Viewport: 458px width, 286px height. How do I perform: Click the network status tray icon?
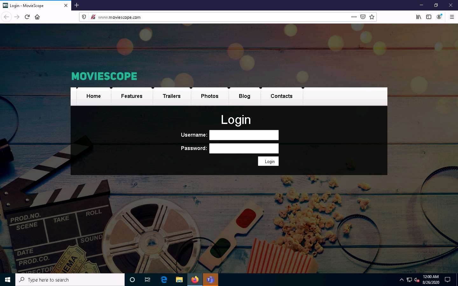point(409,280)
